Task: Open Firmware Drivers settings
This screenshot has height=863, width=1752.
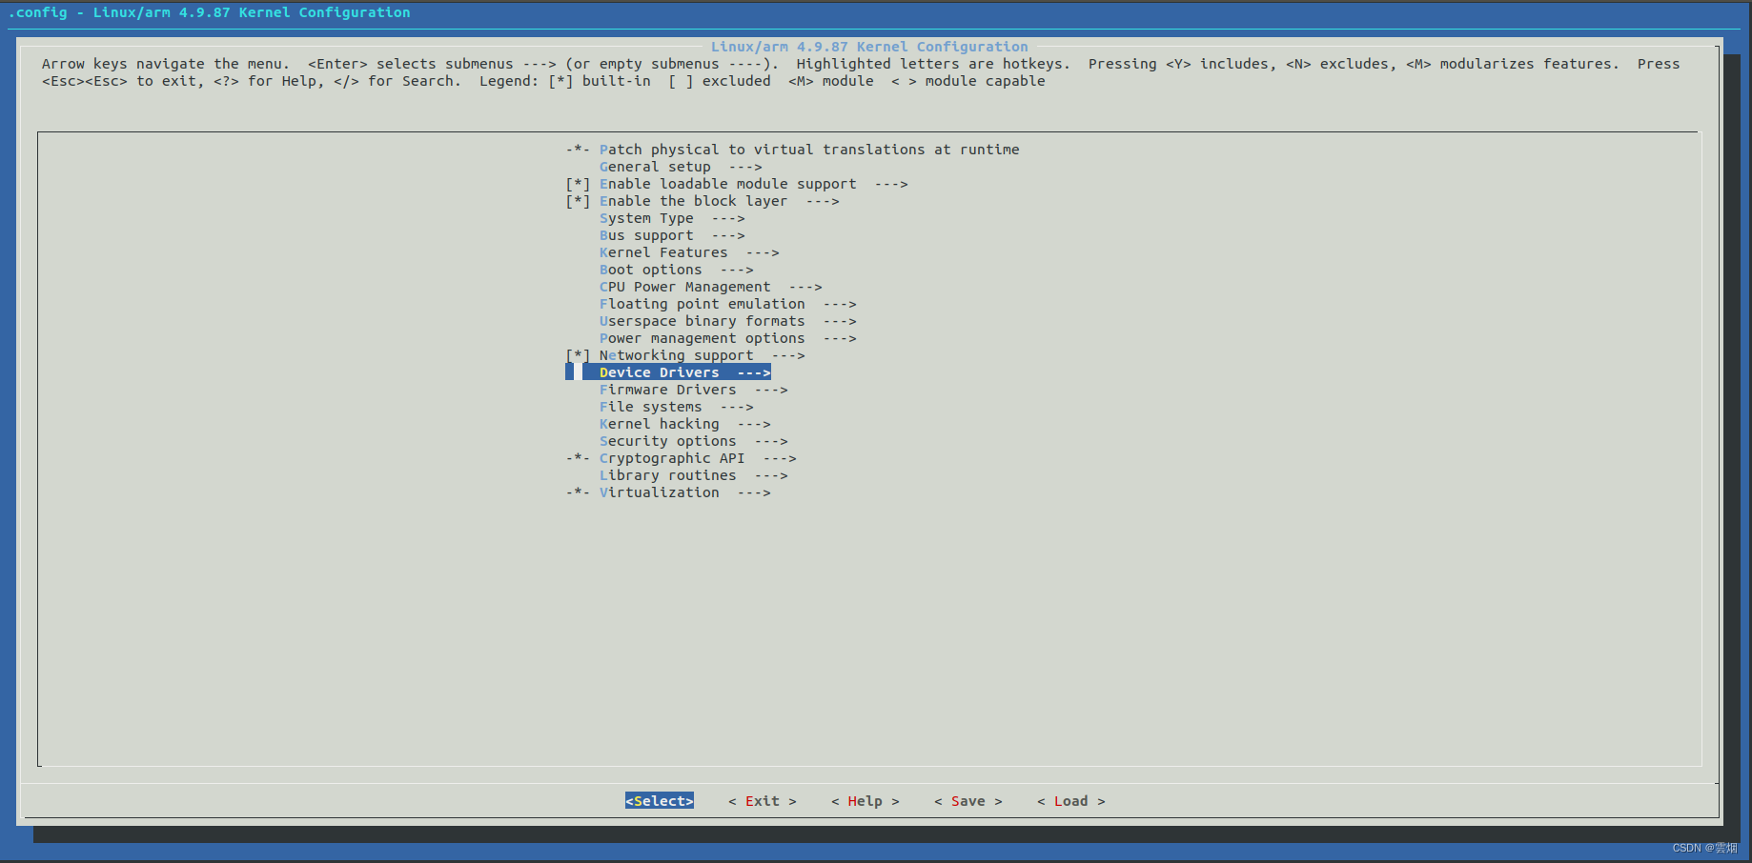Action: [x=667, y=390]
